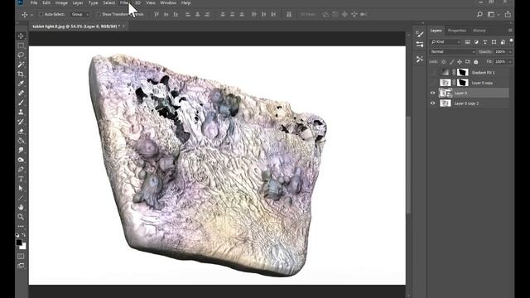This screenshot has width=530, height=298.
Task: Enable the Auto-Select checkbox
Action: coord(41,15)
